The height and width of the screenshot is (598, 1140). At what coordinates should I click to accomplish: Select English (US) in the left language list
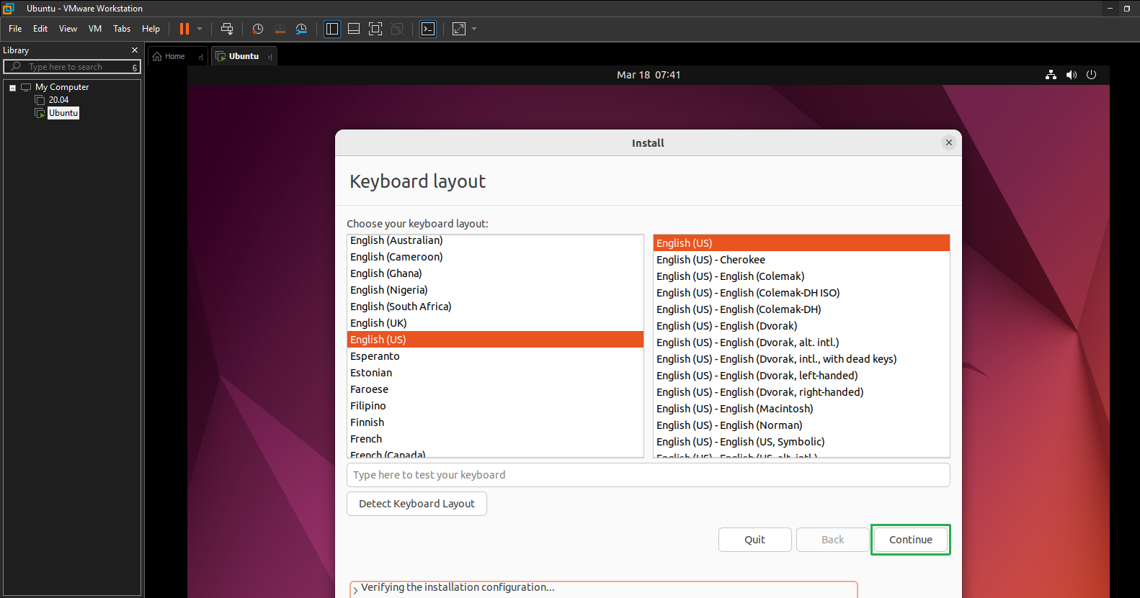[x=495, y=340]
